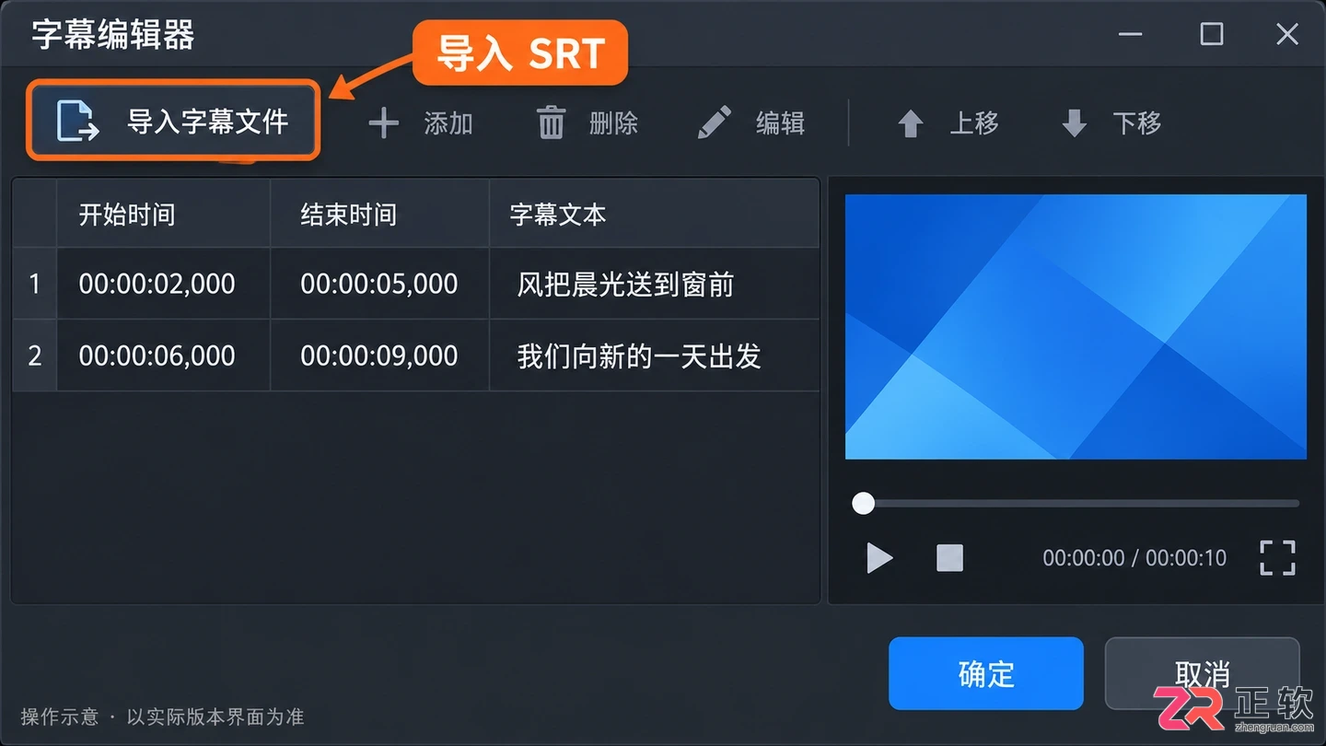Screen dimensions: 1326x746
Task: Minimize the 字幕编辑器 window
Action: [x=1130, y=35]
